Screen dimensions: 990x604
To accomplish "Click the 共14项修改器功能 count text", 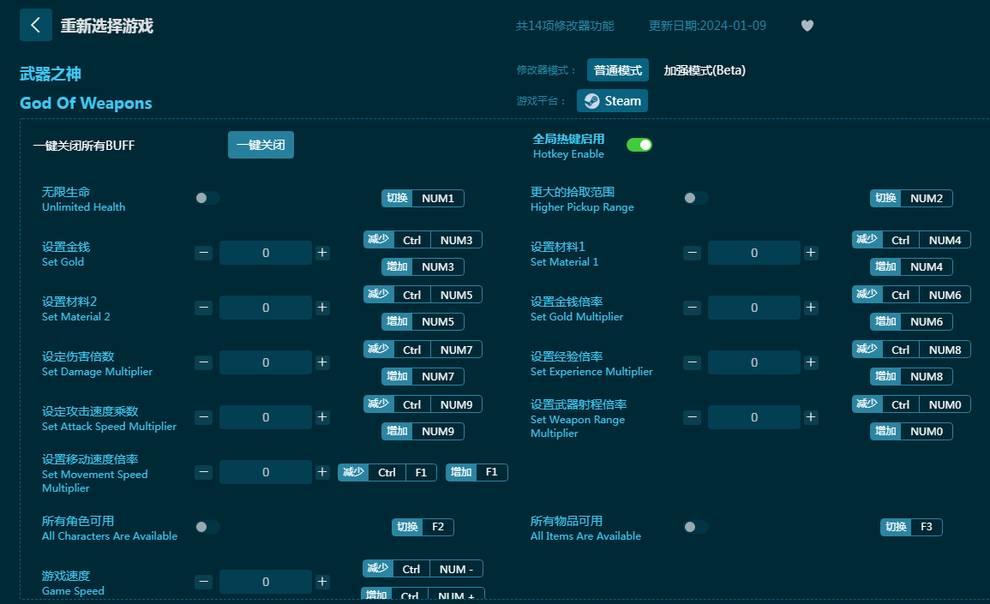I will pyautogui.click(x=565, y=26).
